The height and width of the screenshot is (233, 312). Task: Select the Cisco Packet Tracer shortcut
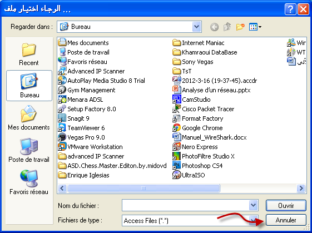click(x=203, y=109)
